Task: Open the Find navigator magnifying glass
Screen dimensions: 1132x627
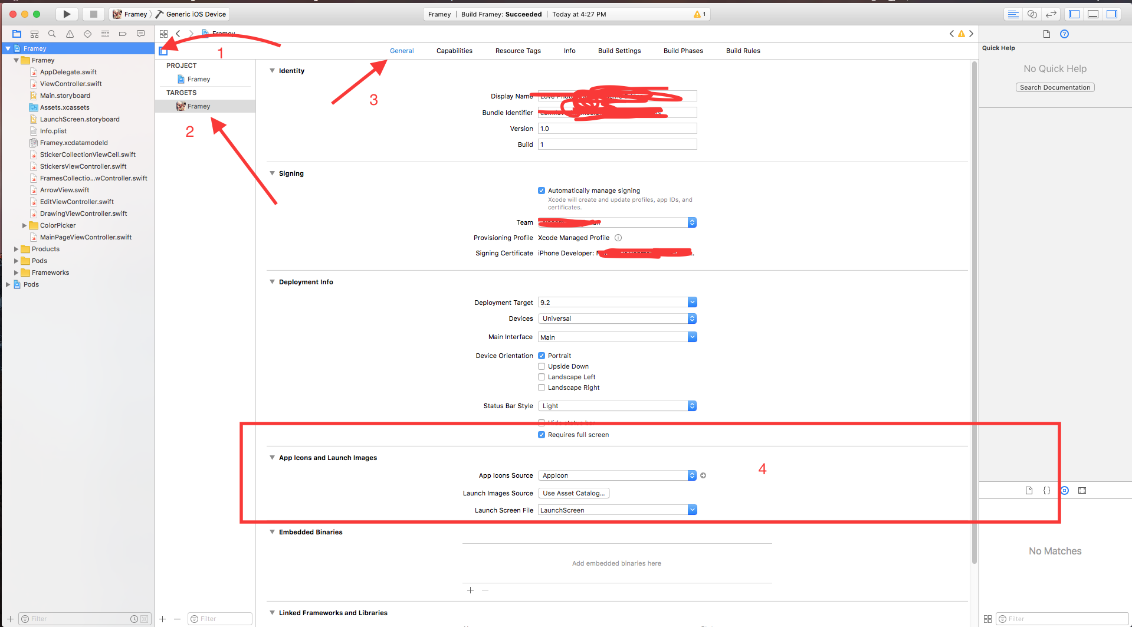Action: pyautogui.click(x=52, y=34)
